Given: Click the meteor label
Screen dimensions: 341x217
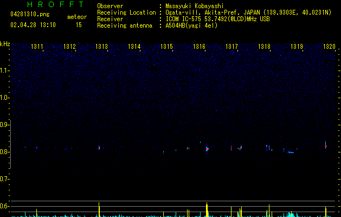Looking at the screenshot, I should pos(77,17).
